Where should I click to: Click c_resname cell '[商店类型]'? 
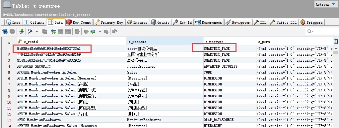[165, 108]
